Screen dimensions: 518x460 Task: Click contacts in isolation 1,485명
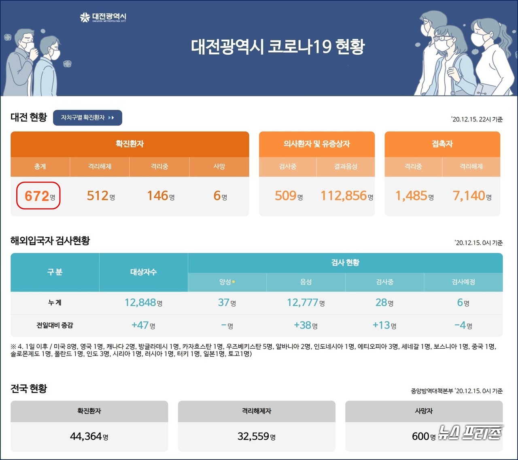pyautogui.click(x=414, y=196)
